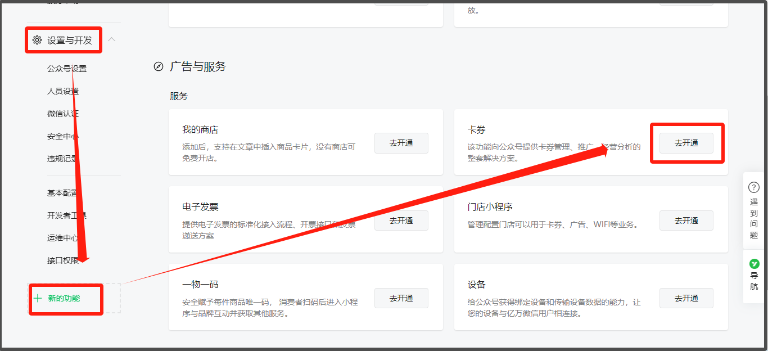Viewport: 768px width, 351px height.
Task: Click the 我的商店 card title
Action: (x=200, y=130)
